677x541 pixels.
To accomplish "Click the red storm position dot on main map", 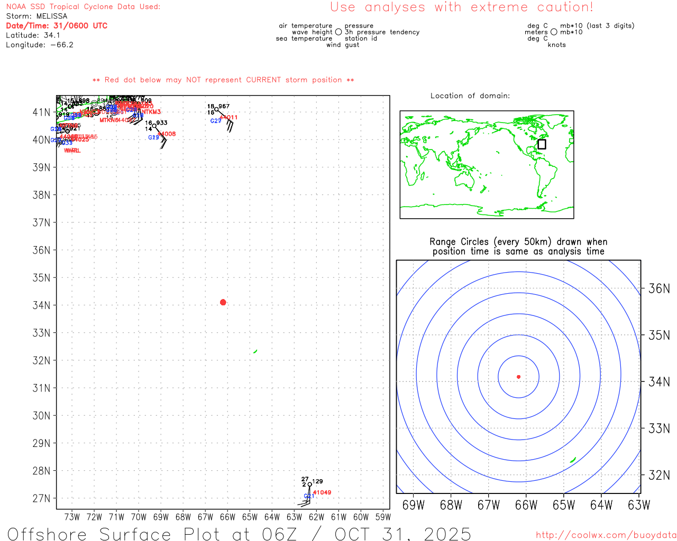I will tap(223, 302).
